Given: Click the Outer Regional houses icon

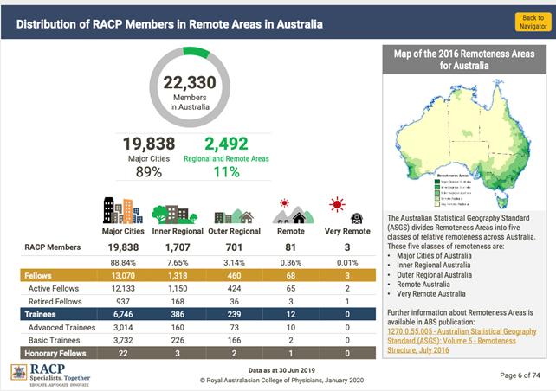Looking at the screenshot, I should (234, 216).
